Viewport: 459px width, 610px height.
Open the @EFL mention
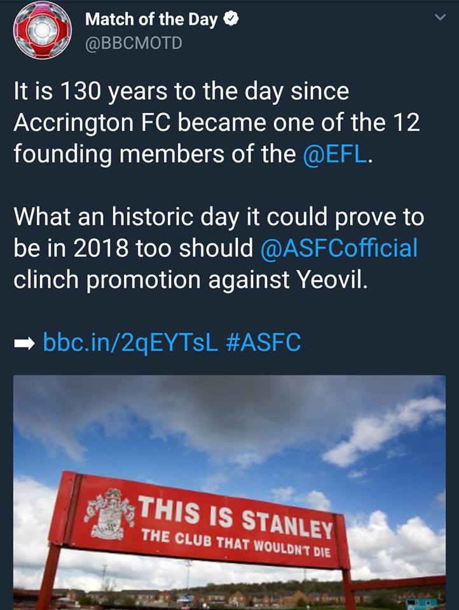click(x=334, y=155)
